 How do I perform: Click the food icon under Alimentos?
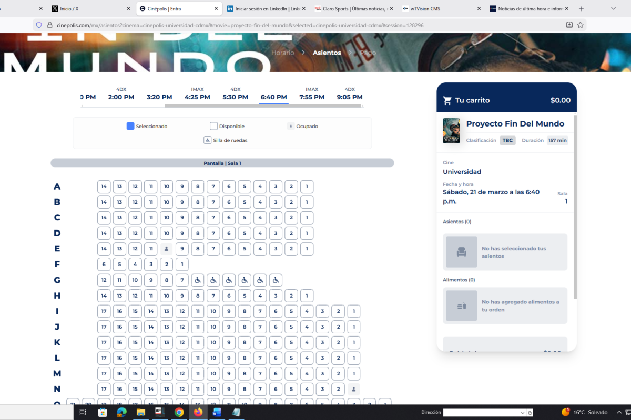tap(461, 306)
